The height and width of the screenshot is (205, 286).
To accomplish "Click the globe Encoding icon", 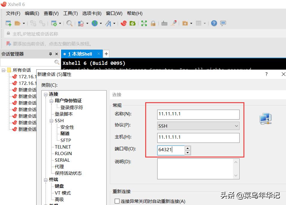I will pos(94,23).
